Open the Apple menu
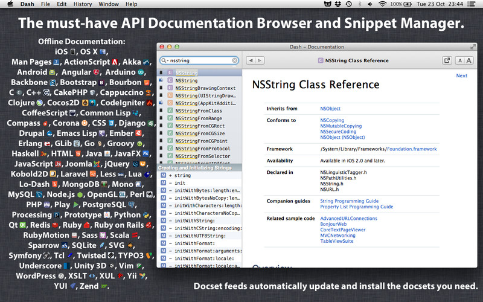The height and width of the screenshot is (302, 483). [10, 4]
